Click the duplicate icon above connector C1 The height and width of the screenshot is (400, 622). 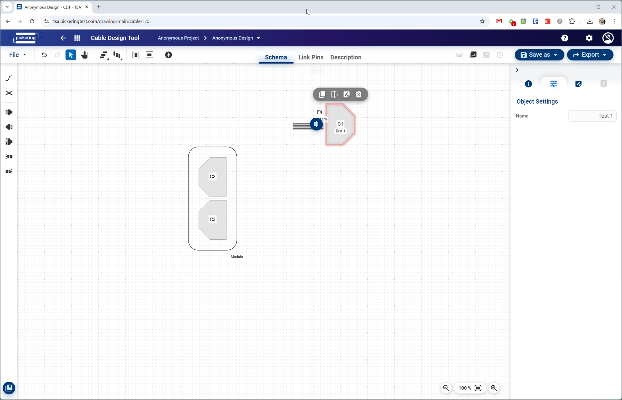322,94
